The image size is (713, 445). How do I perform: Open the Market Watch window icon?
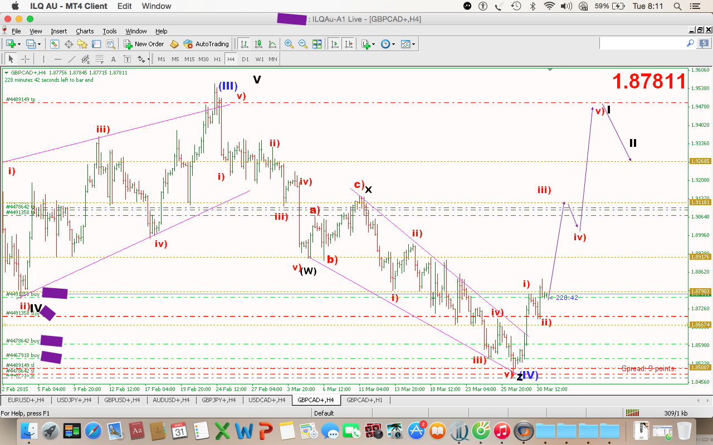click(55, 44)
